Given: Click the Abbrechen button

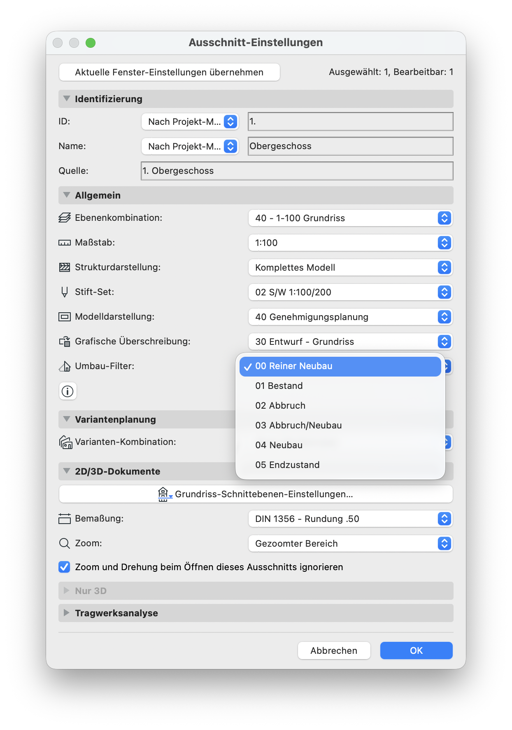Looking at the screenshot, I should point(334,650).
